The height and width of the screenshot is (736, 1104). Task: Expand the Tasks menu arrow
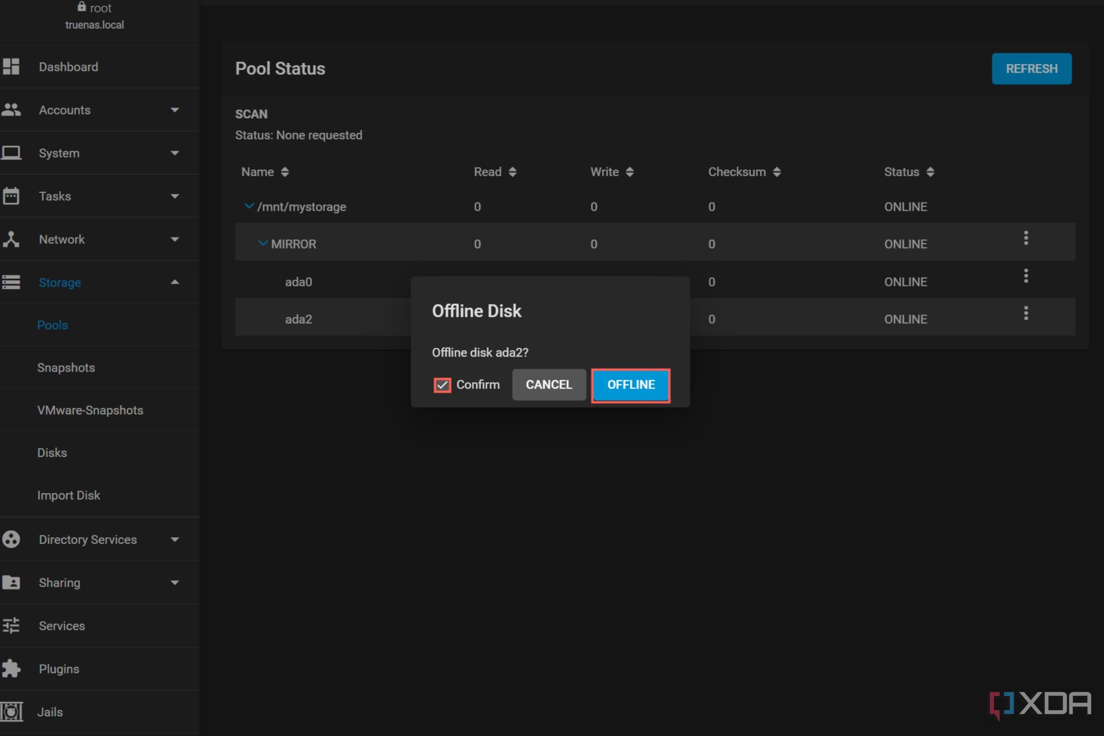175,196
